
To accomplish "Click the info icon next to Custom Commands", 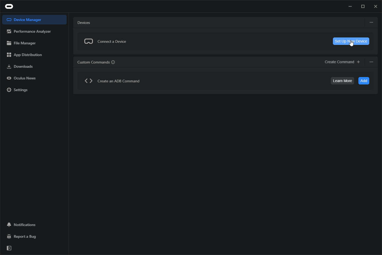I will coord(113,62).
